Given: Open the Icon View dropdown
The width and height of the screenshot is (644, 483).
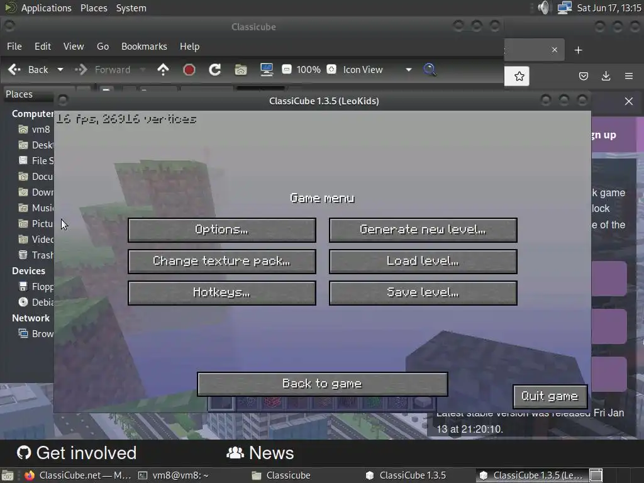Looking at the screenshot, I should click(x=377, y=70).
